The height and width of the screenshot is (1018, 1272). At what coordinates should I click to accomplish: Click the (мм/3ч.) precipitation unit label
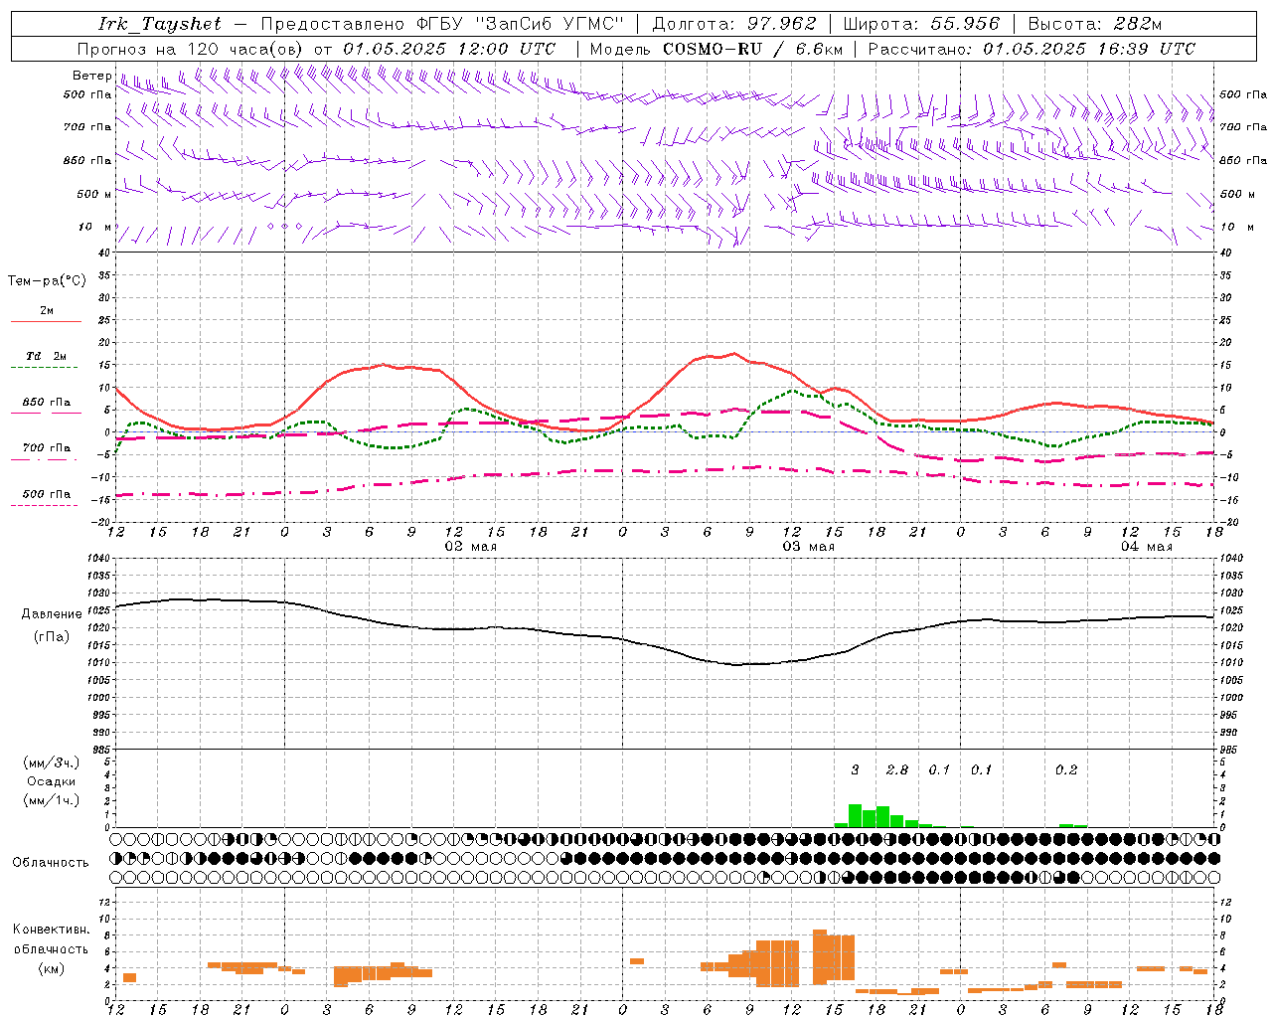[51, 763]
